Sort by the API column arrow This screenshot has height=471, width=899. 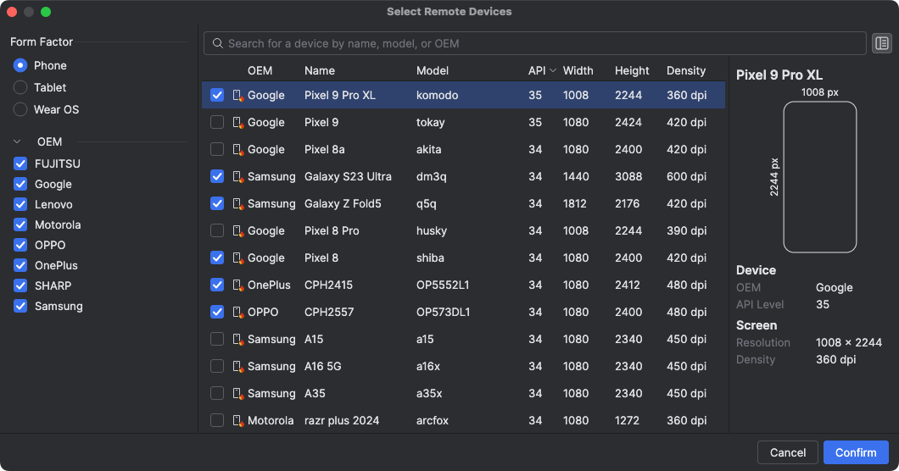[x=553, y=71]
